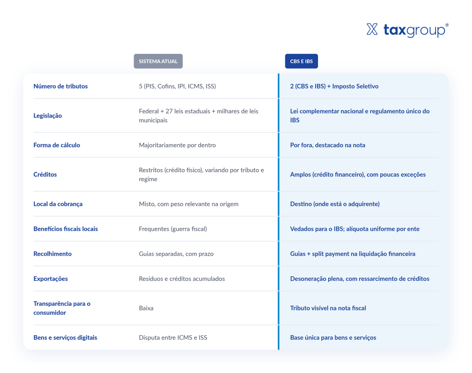Click 'Destino (onde está o adquirente)' cell
472x373 pixels.
335,204
